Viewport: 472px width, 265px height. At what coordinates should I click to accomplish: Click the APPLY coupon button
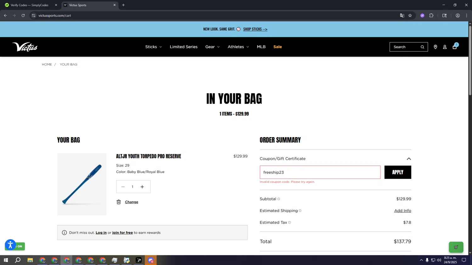[x=398, y=172]
